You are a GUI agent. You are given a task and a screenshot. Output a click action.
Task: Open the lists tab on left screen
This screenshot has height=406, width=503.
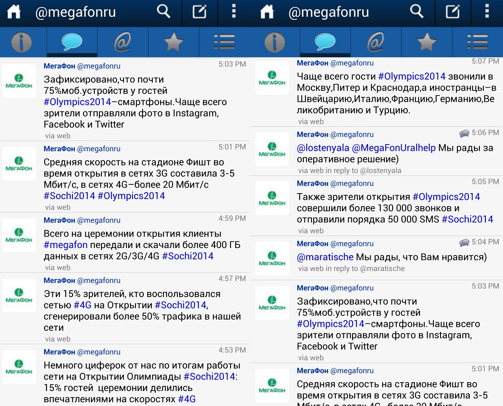tap(224, 42)
